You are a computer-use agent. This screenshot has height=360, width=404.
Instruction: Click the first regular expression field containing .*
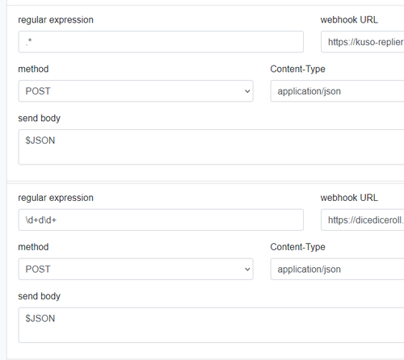(x=161, y=42)
